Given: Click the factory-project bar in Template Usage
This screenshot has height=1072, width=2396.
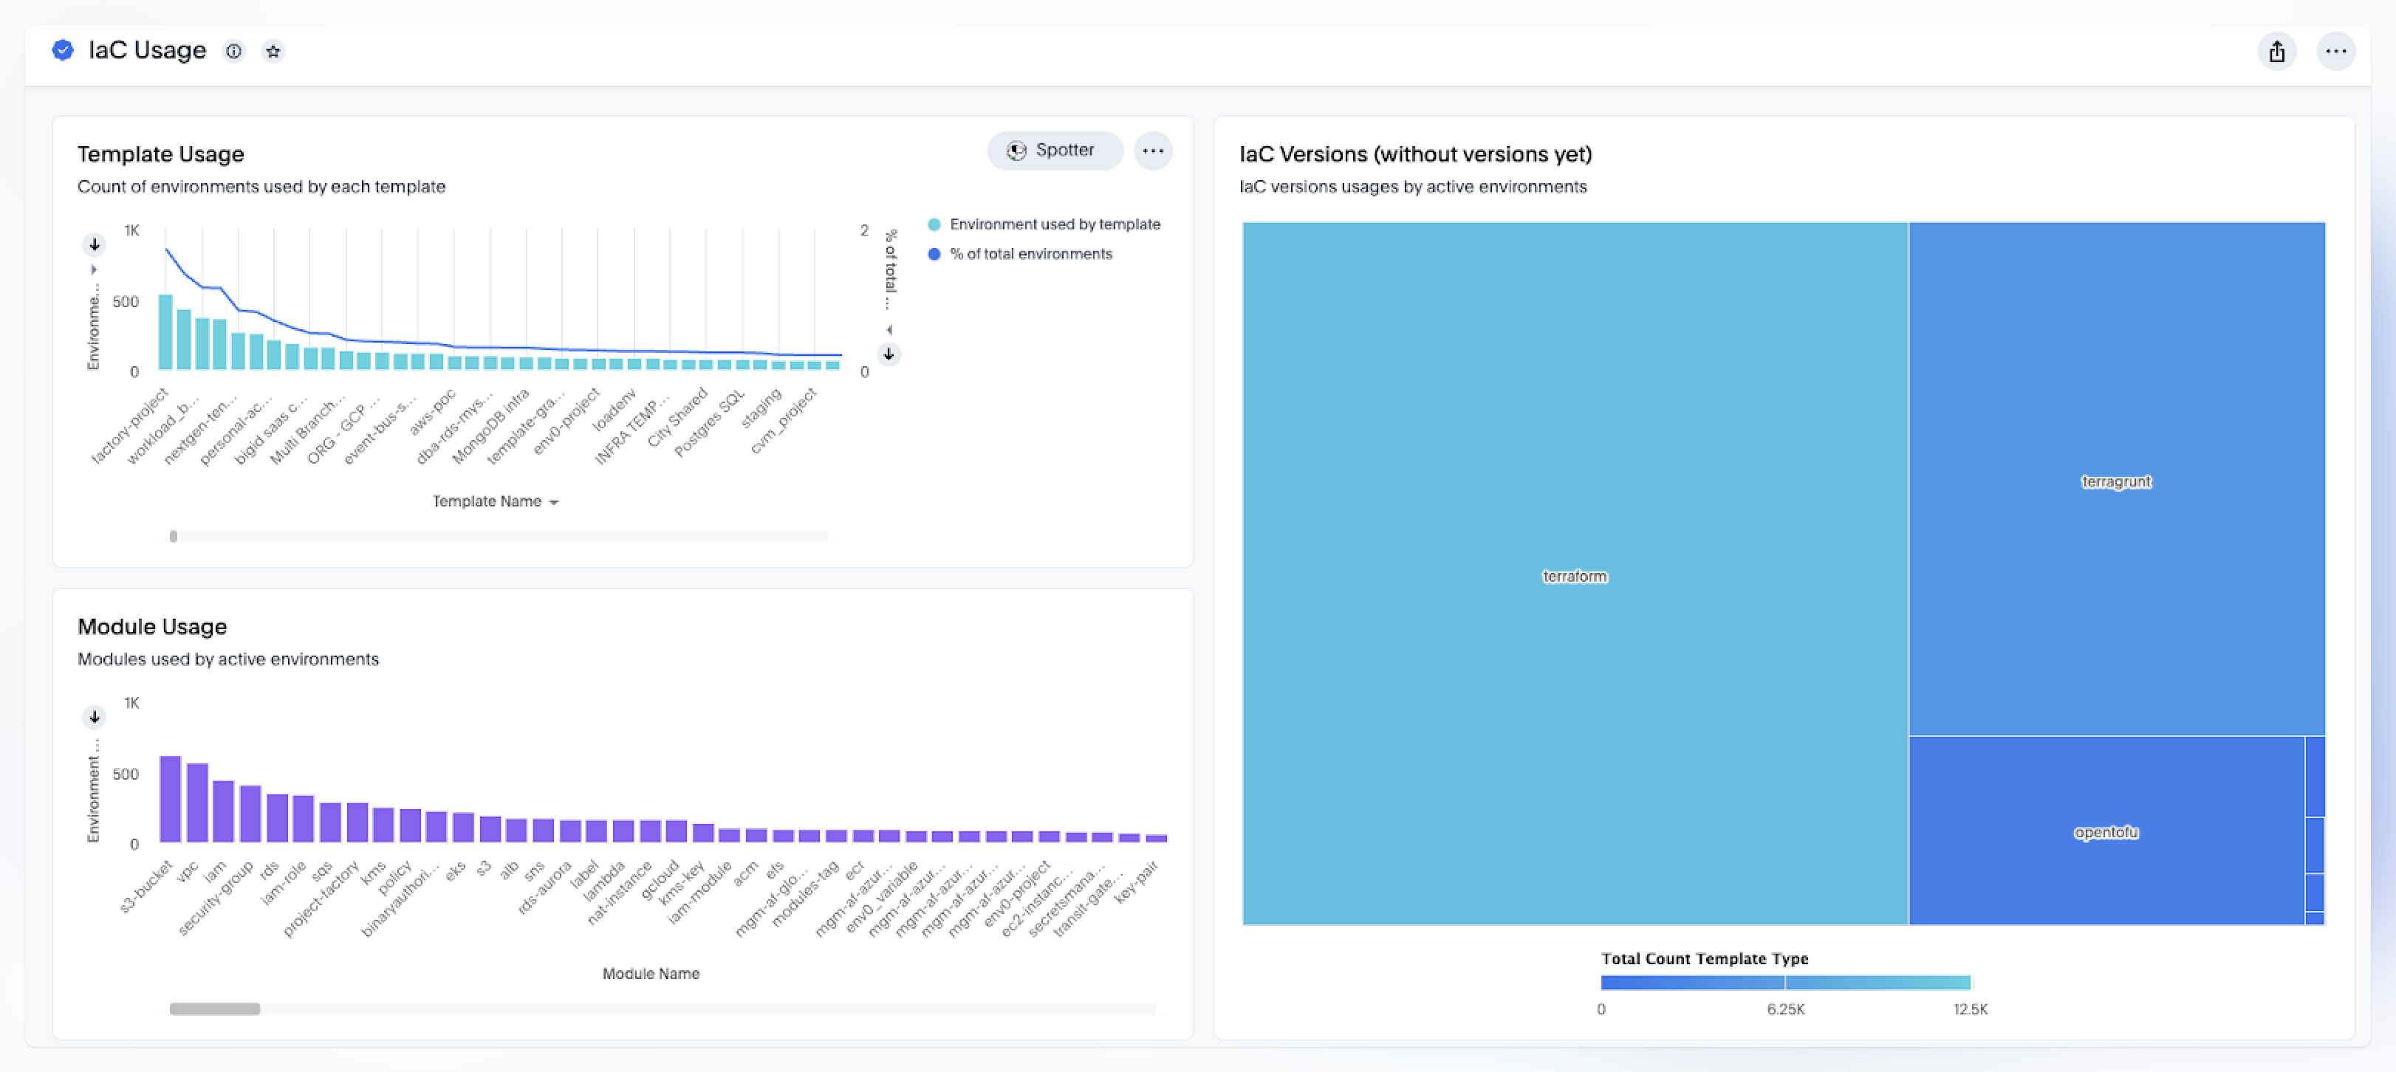Looking at the screenshot, I should 165,332.
